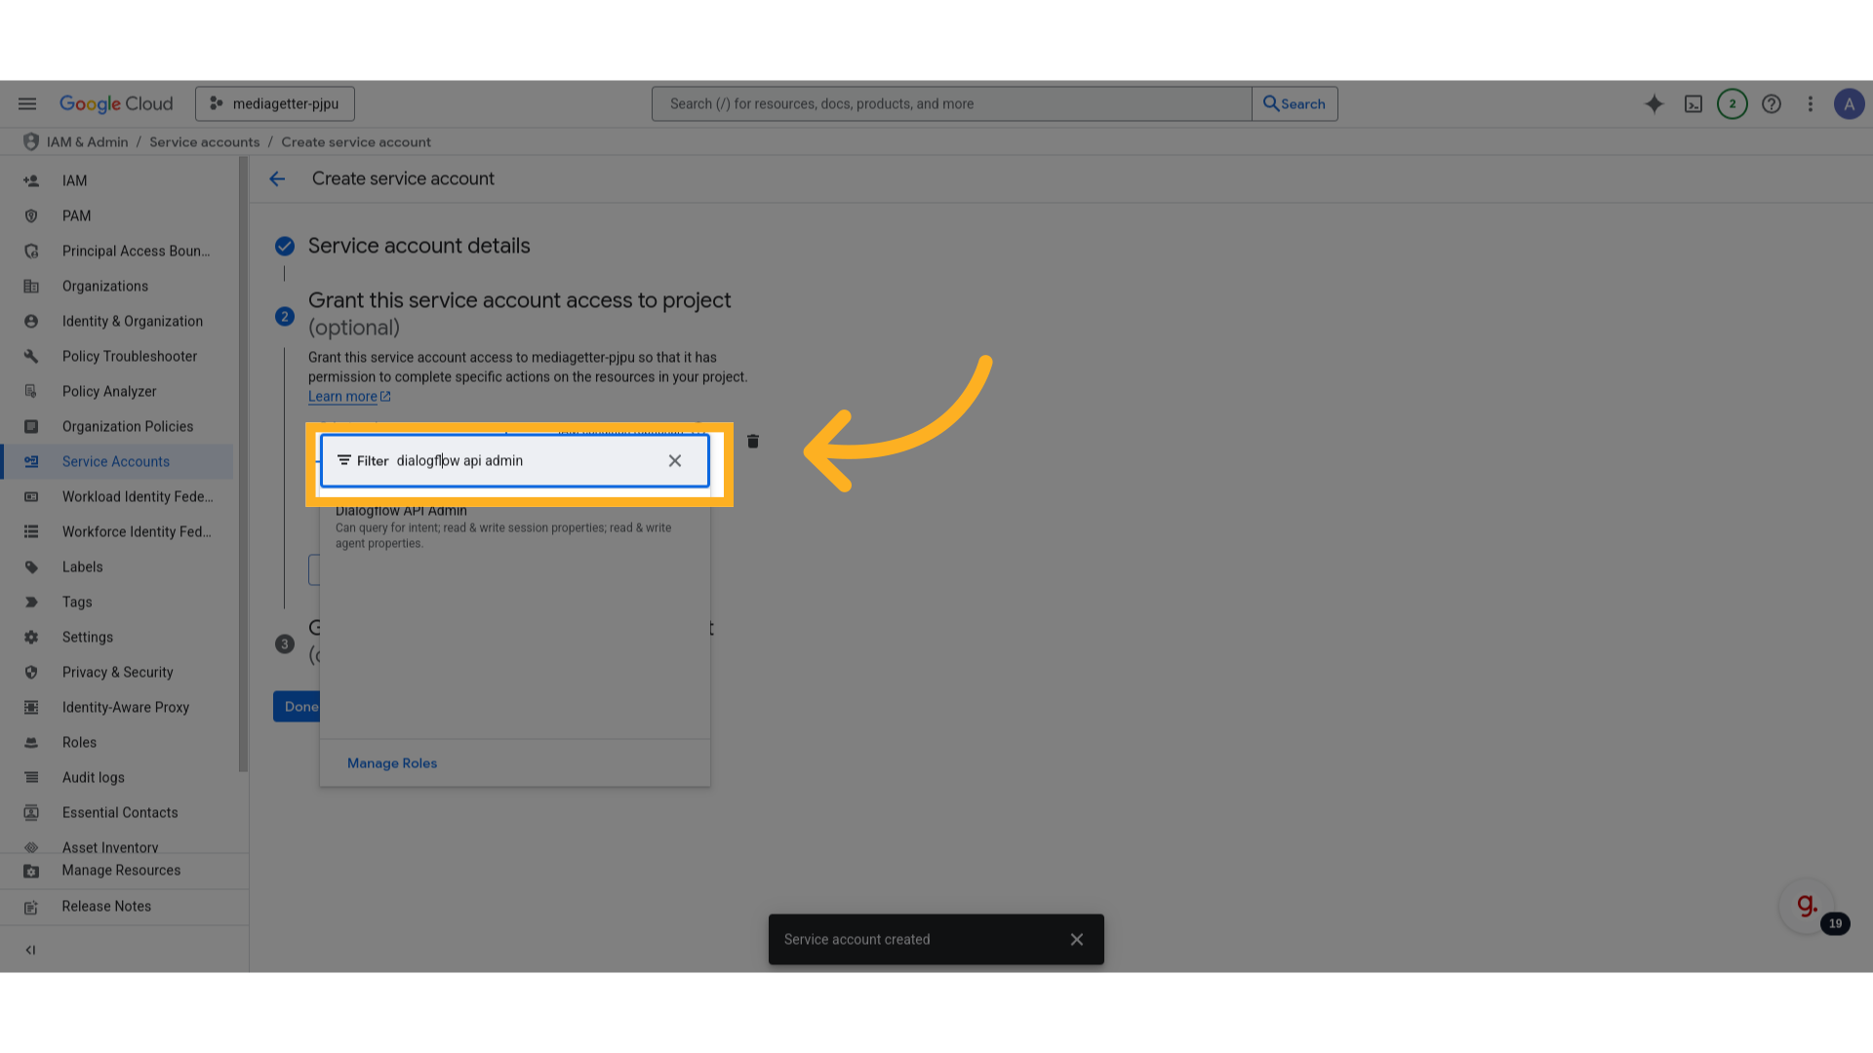Click the Workforce Identity Federation sidebar icon

(31, 531)
